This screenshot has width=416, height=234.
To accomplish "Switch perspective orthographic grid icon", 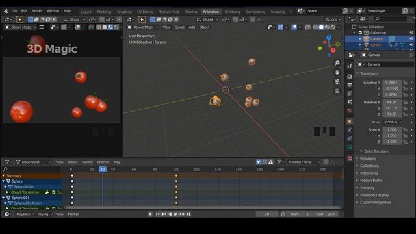I will 337,91.
